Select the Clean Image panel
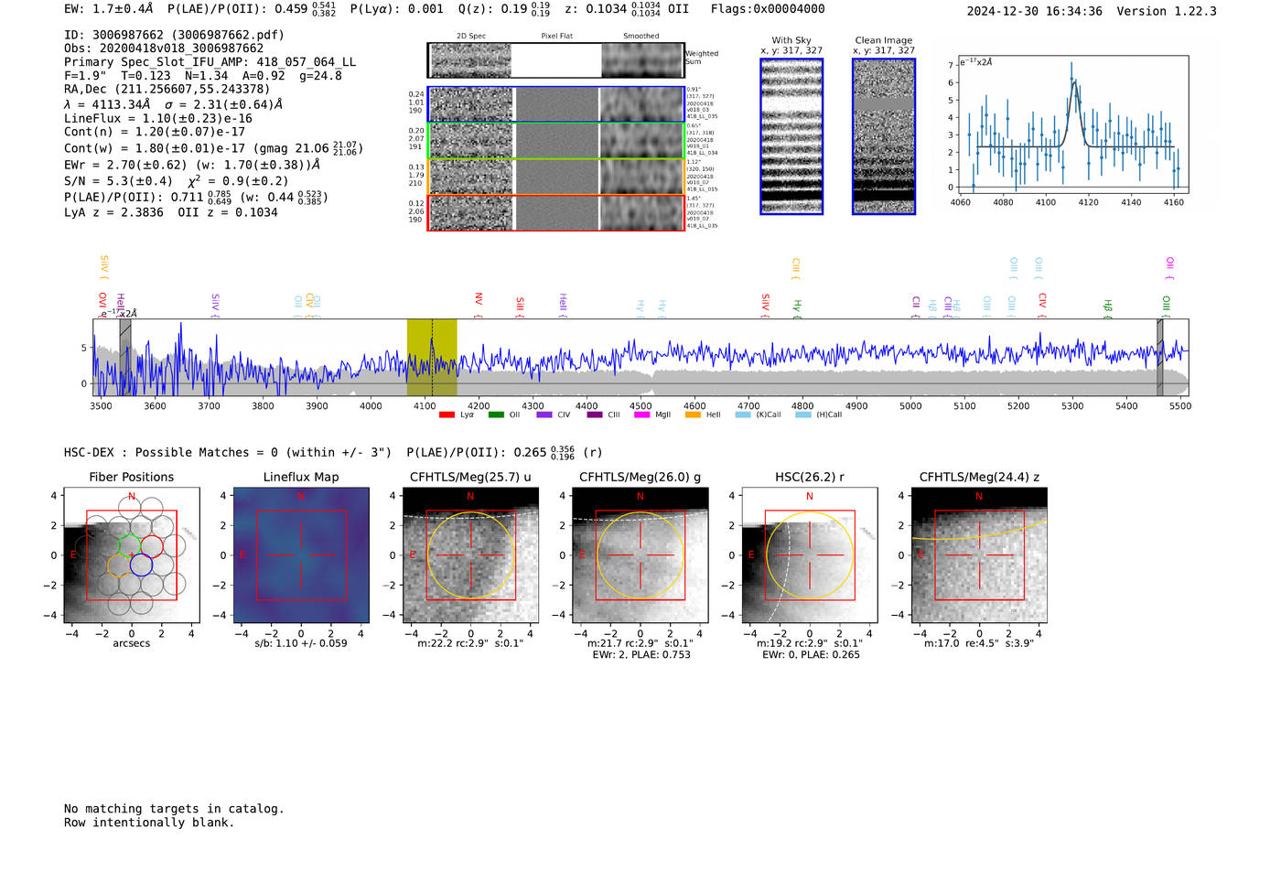Screen dimensions: 1281x872 pyautogui.click(x=884, y=136)
